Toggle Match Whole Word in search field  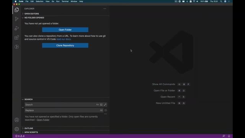click(x=101, y=105)
